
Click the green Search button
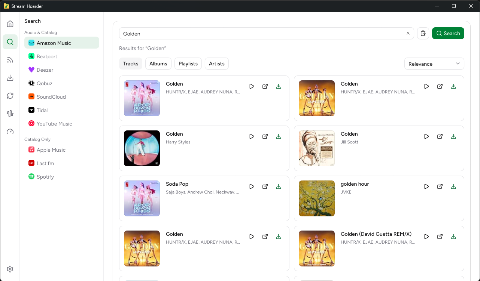[x=448, y=33]
